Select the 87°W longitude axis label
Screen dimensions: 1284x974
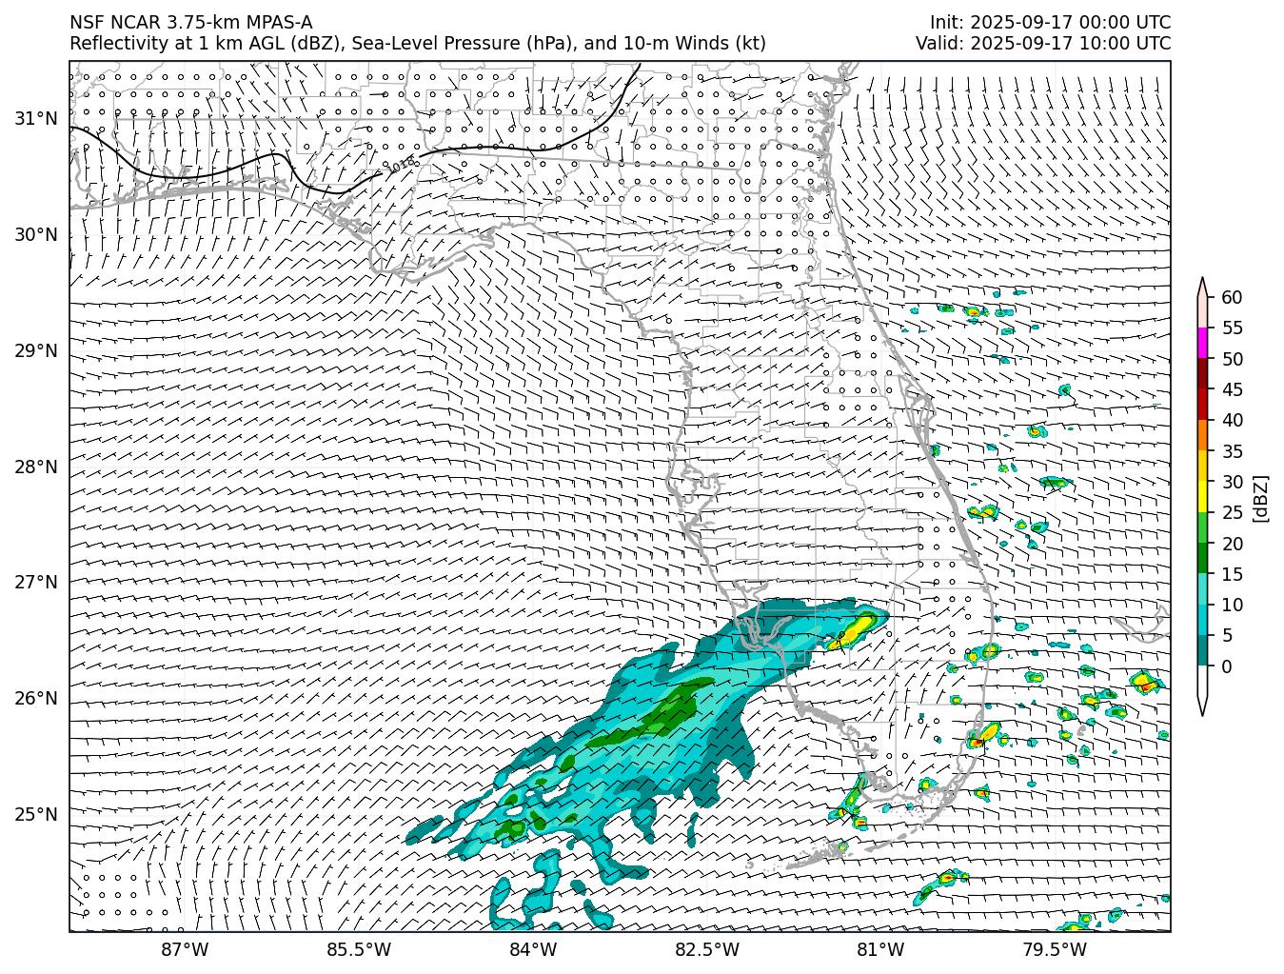tap(185, 950)
